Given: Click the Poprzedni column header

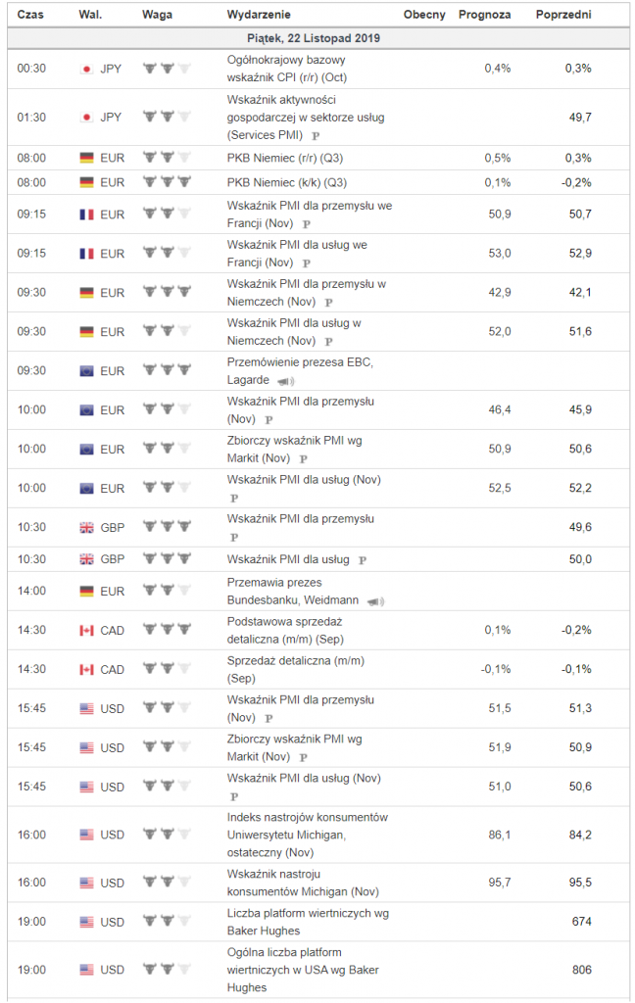Looking at the screenshot, I should [563, 14].
